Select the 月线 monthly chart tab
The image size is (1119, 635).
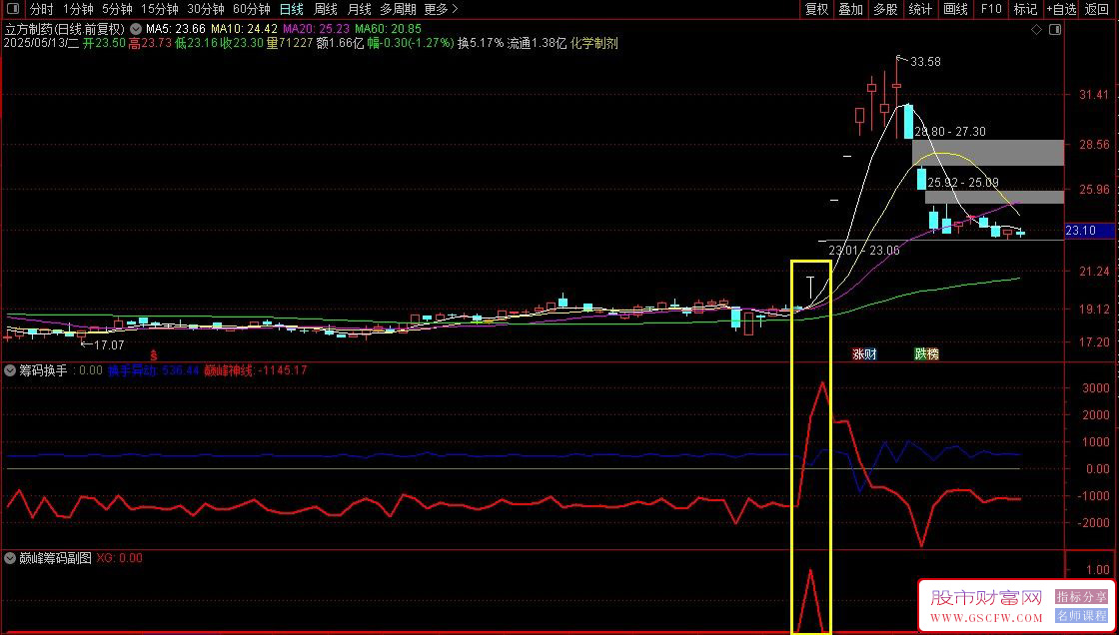(x=359, y=9)
